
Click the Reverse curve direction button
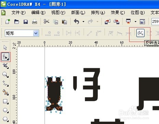coord(140,33)
